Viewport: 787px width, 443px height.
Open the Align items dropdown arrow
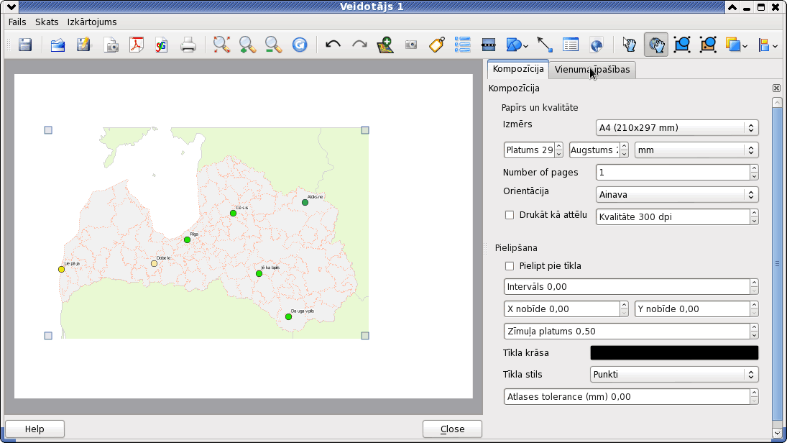tap(776, 46)
